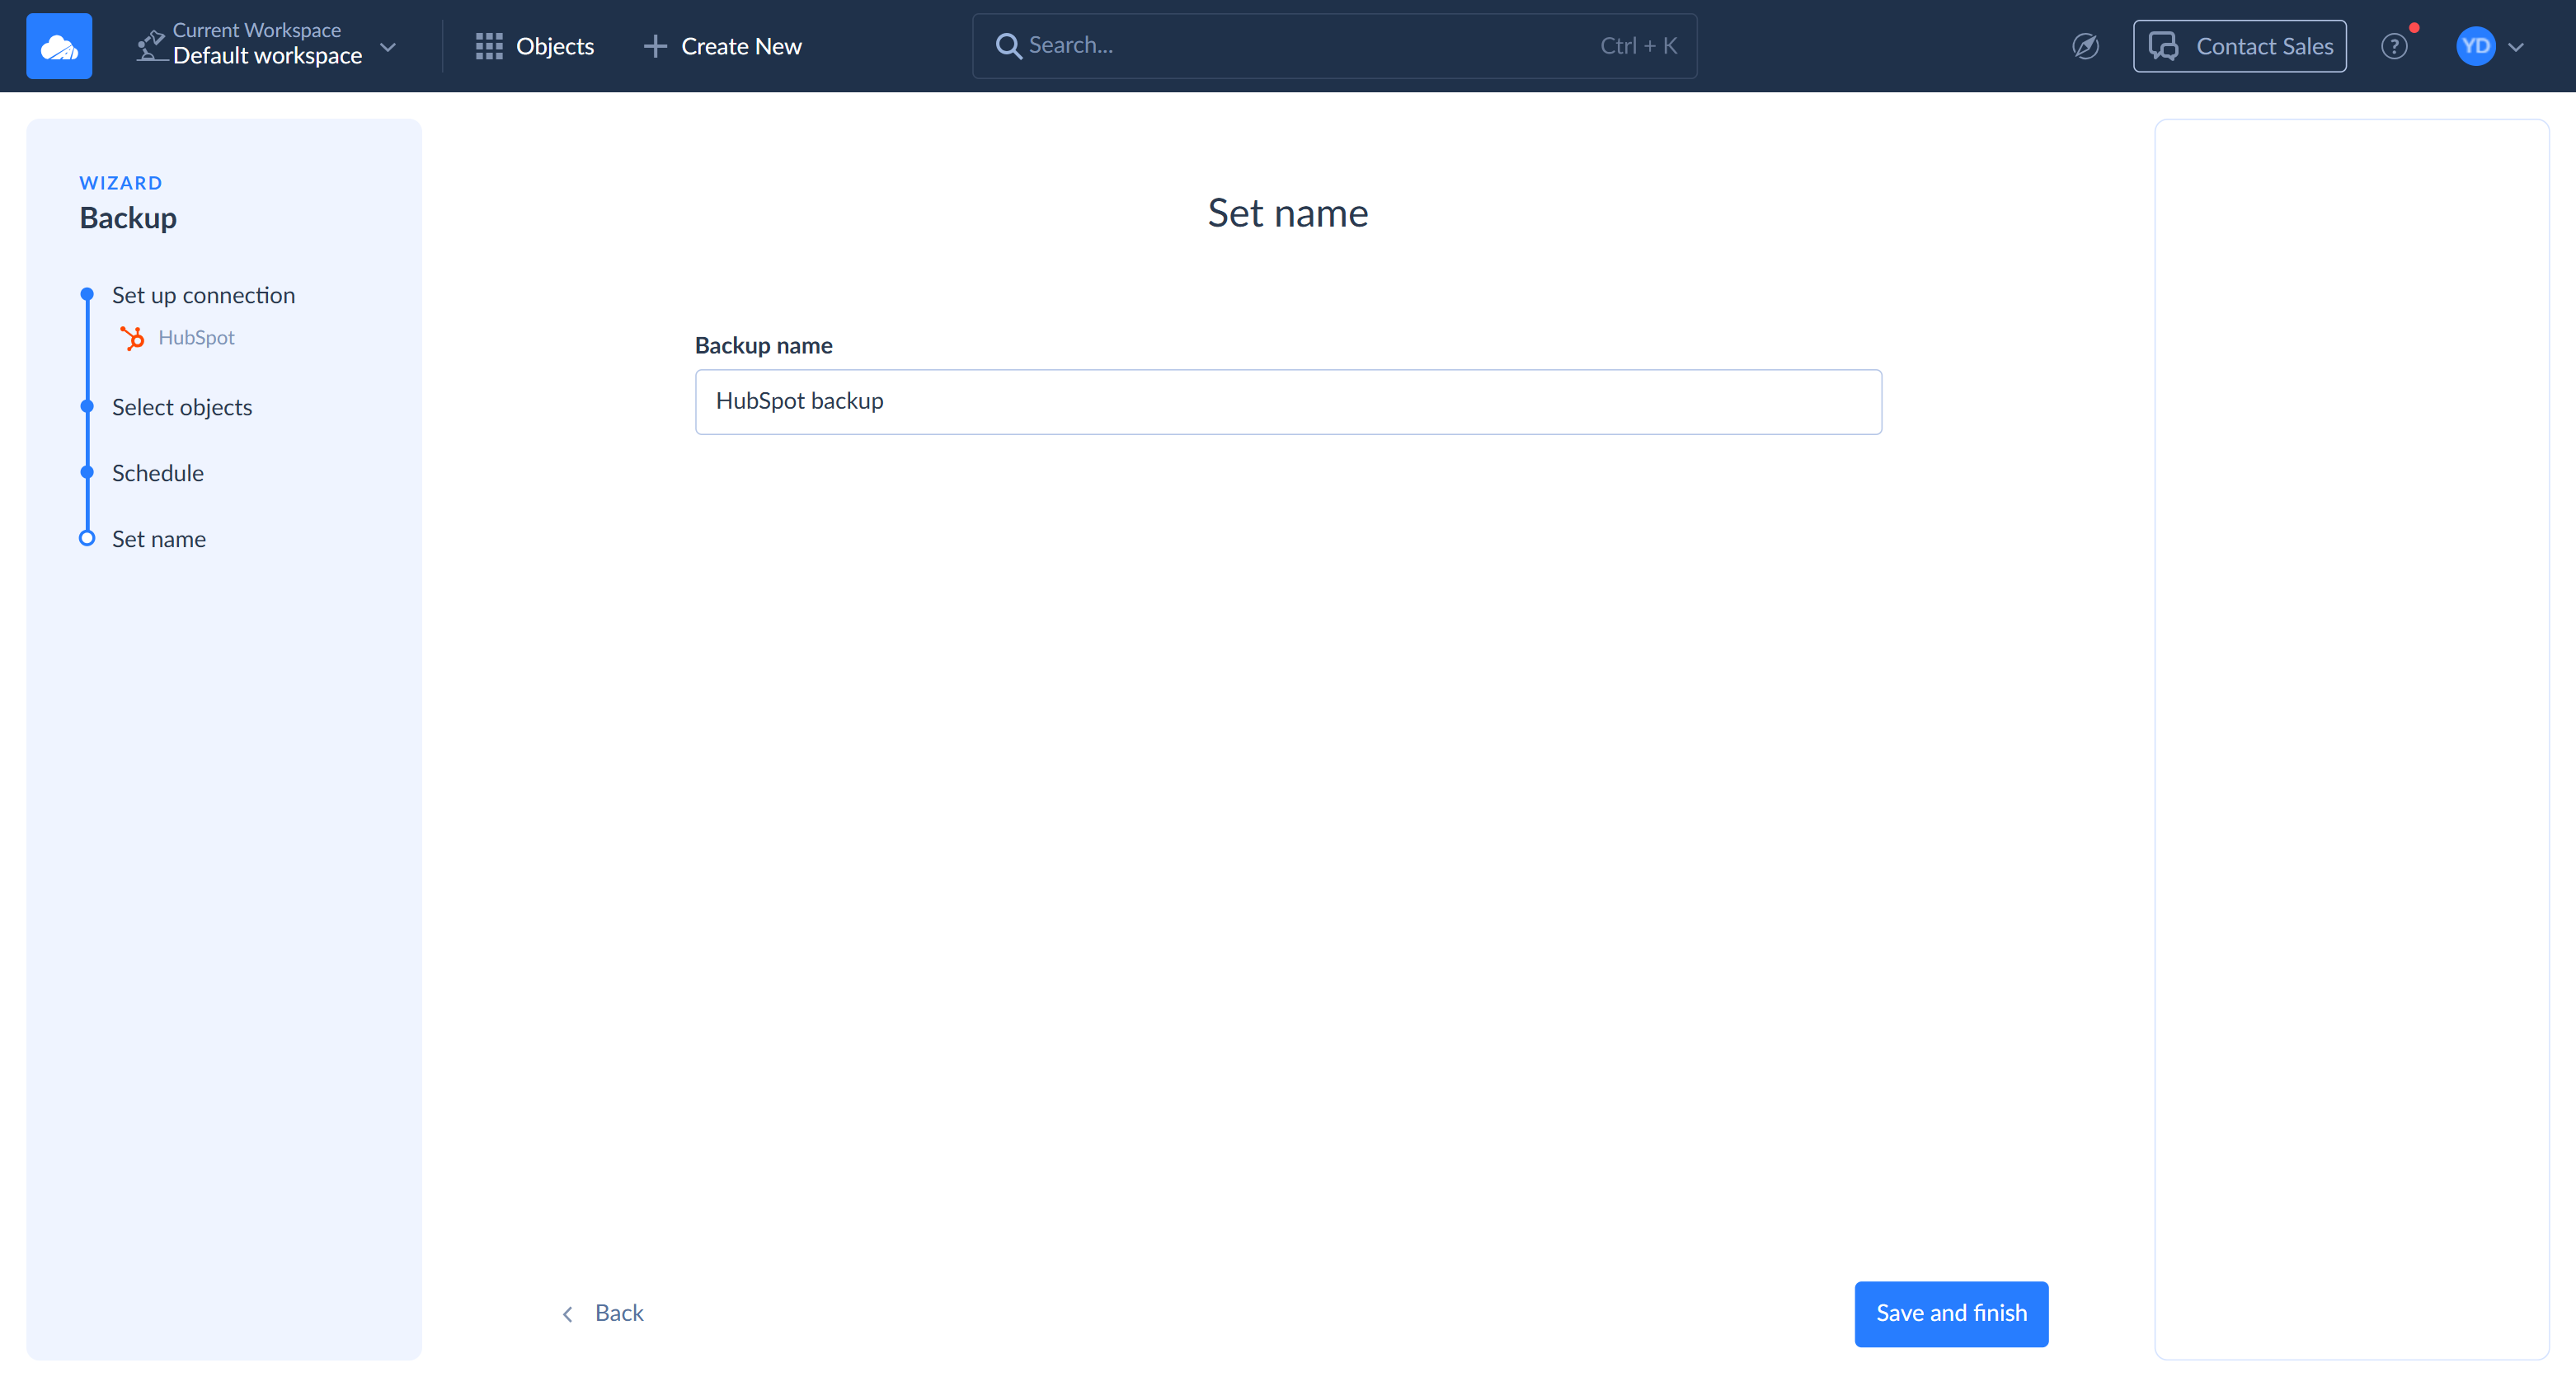
Task: Click the HubSpot sprocket logo
Action: (x=132, y=338)
